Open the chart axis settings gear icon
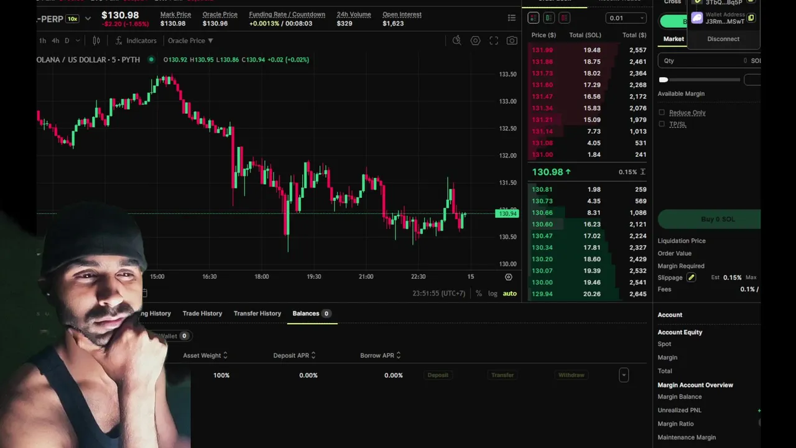 coord(509,277)
